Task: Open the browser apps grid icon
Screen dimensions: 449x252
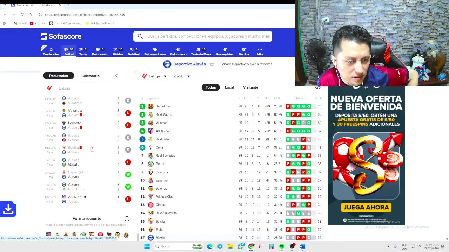Action: pyautogui.click(x=5, y=23)
